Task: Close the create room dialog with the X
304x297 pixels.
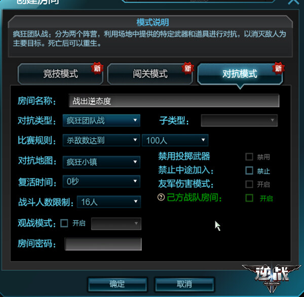Action: 294,2
